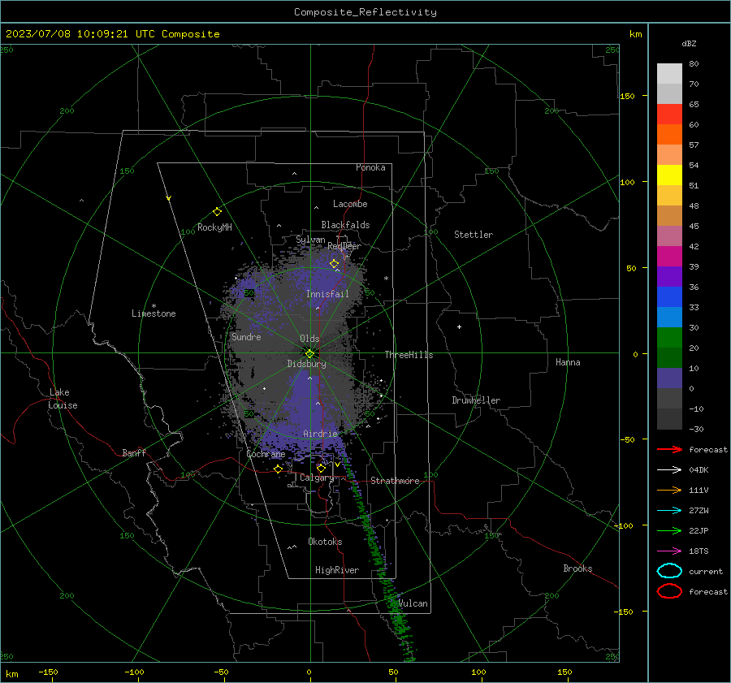Viewport: 731px width, 683px height.
Task: Select the magenta 42-39 dBZ color swatch
Action: pyautogui.click(x=669, y=257)
